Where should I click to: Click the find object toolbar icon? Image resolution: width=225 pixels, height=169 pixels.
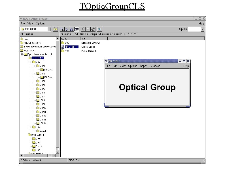[x=99, y=29]
